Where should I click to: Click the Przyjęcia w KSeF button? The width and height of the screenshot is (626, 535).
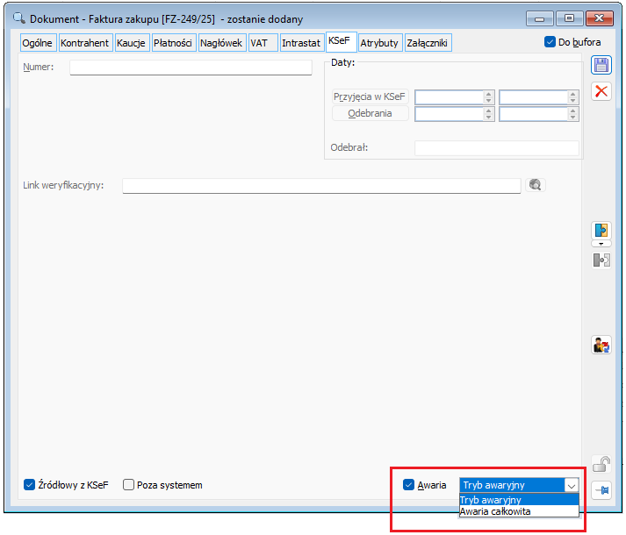[371, 96]
